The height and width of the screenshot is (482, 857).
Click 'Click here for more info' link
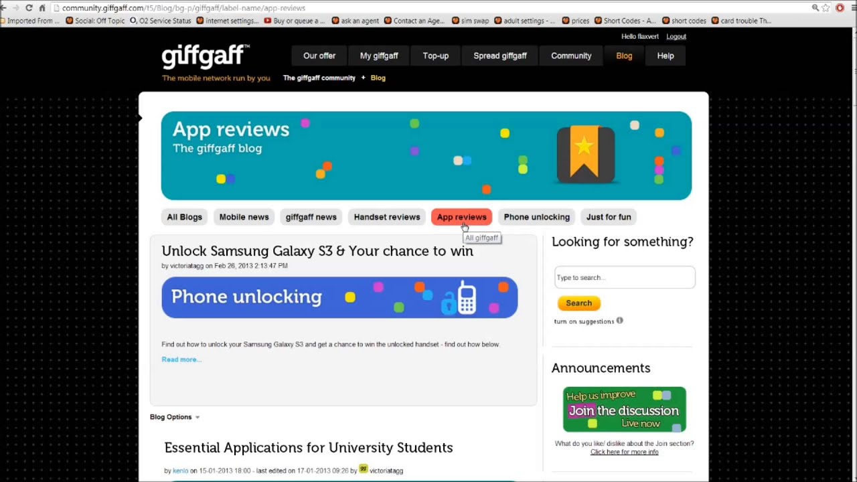[624, 452]
